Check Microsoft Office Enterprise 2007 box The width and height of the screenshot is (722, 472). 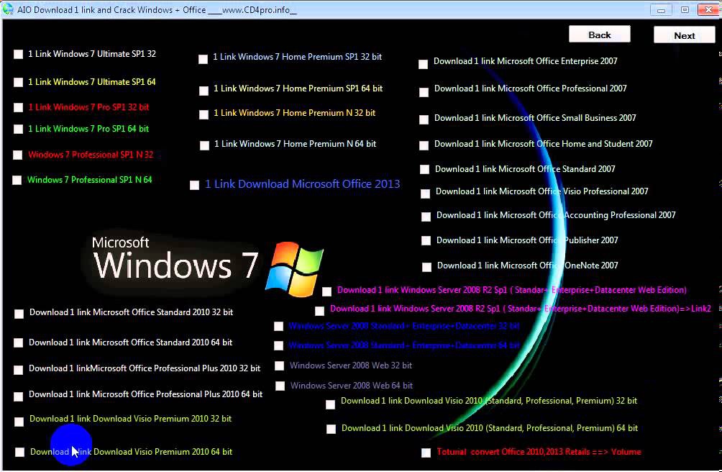423,64
